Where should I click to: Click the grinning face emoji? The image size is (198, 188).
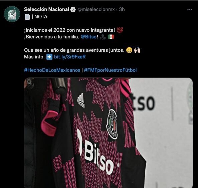point(129,50)
